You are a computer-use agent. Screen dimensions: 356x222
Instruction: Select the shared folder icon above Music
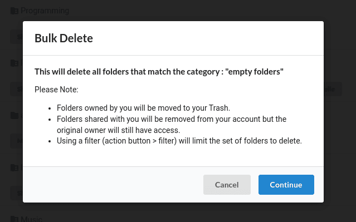pyautogui.click(x=14, y=167)
